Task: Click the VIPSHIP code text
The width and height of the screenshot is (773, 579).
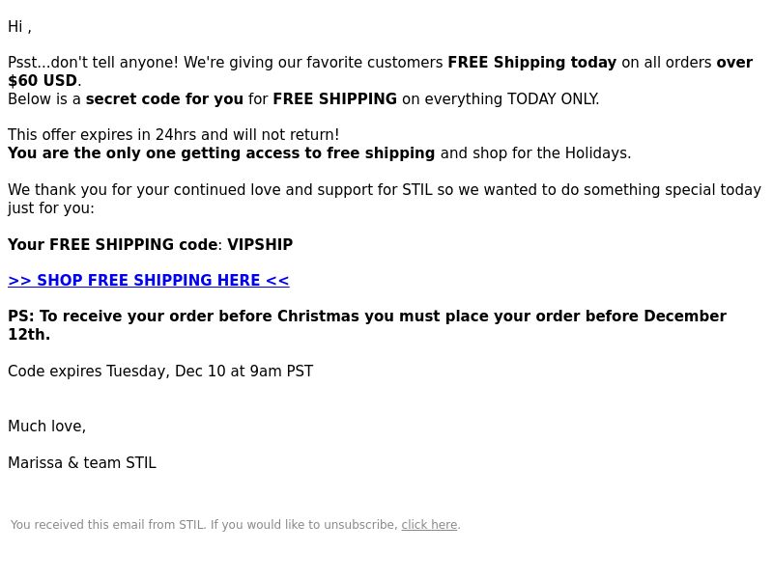Action: [260, 245]
